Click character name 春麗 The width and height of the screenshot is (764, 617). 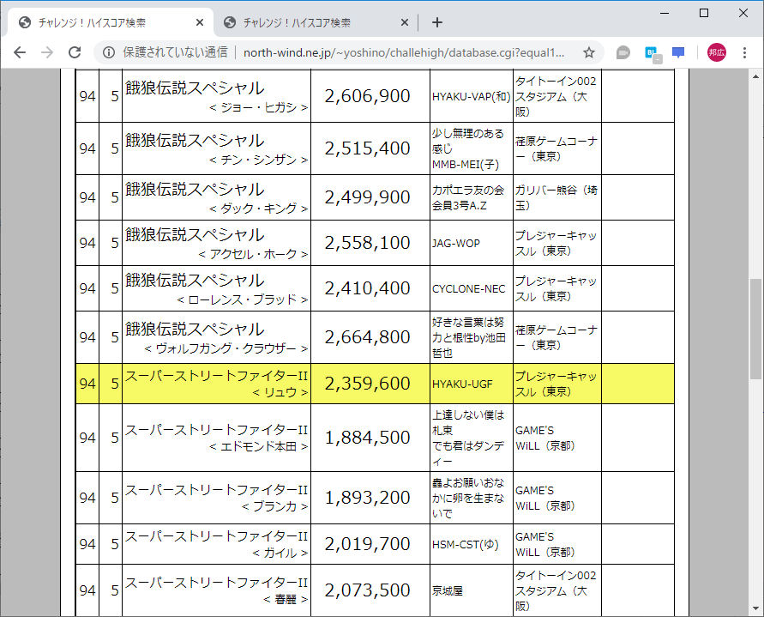coord(286,599)
